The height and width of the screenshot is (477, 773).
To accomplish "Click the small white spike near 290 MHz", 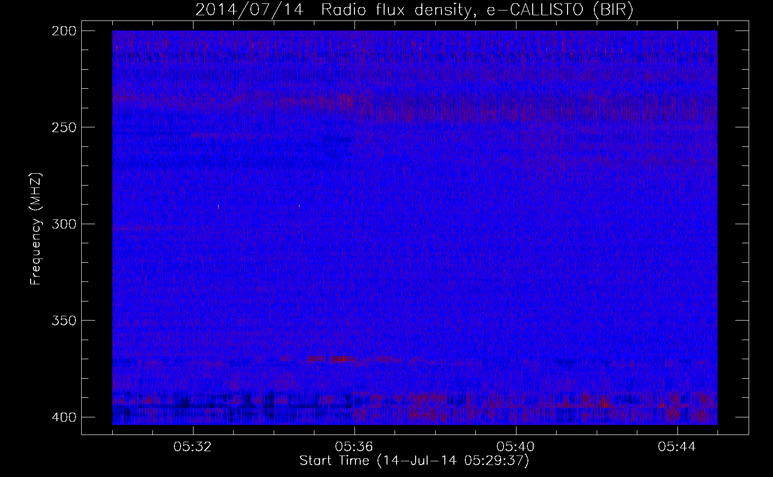I will point(218,207).
